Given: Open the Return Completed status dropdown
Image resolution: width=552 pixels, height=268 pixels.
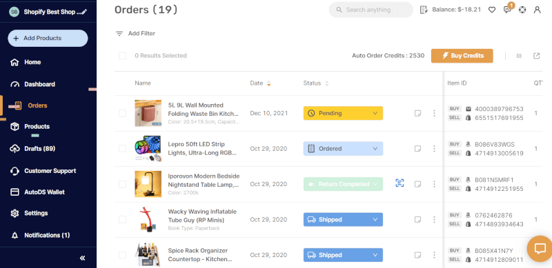Looking at the screenshot, I should (x=343, y=185).
